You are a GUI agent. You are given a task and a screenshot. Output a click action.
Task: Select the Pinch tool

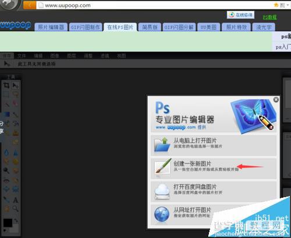coord(16,189)
